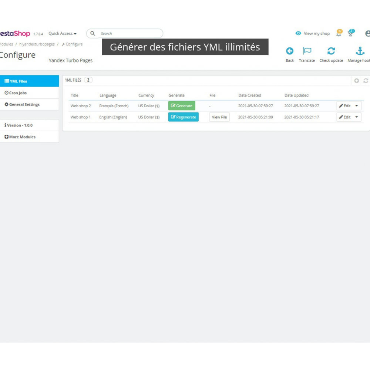Click the Title column header
Viewport: 370px width, 370px height.
click(75, 95)
